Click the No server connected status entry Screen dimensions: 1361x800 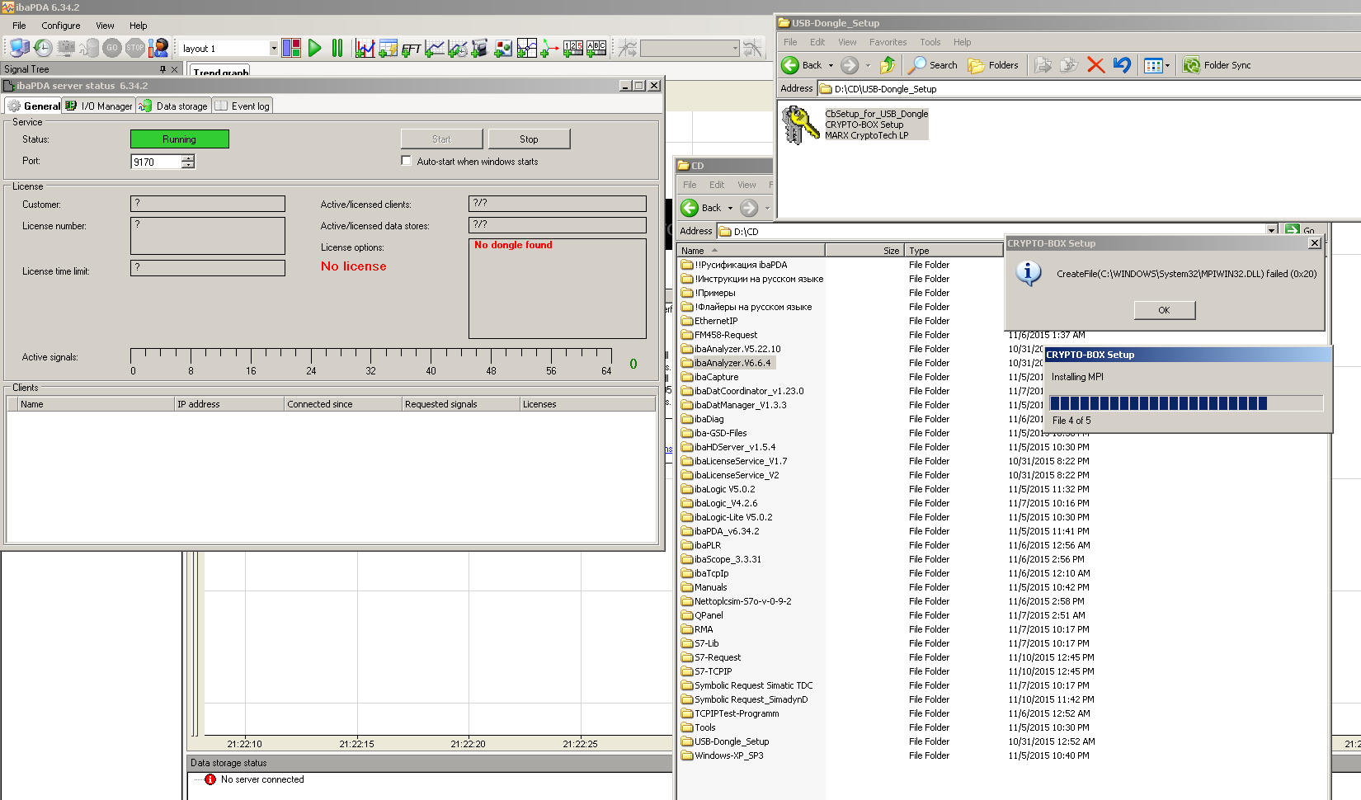coord(254,779)
